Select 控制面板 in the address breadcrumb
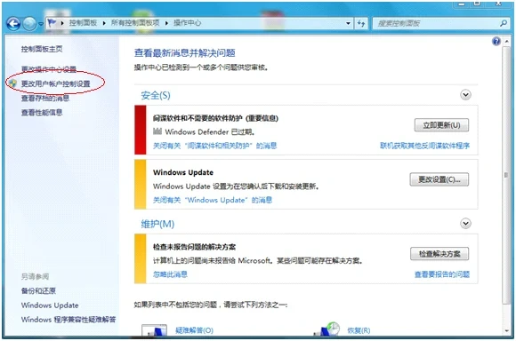The image size is (516, 341). pyautogui.click(x=83, y=23)
